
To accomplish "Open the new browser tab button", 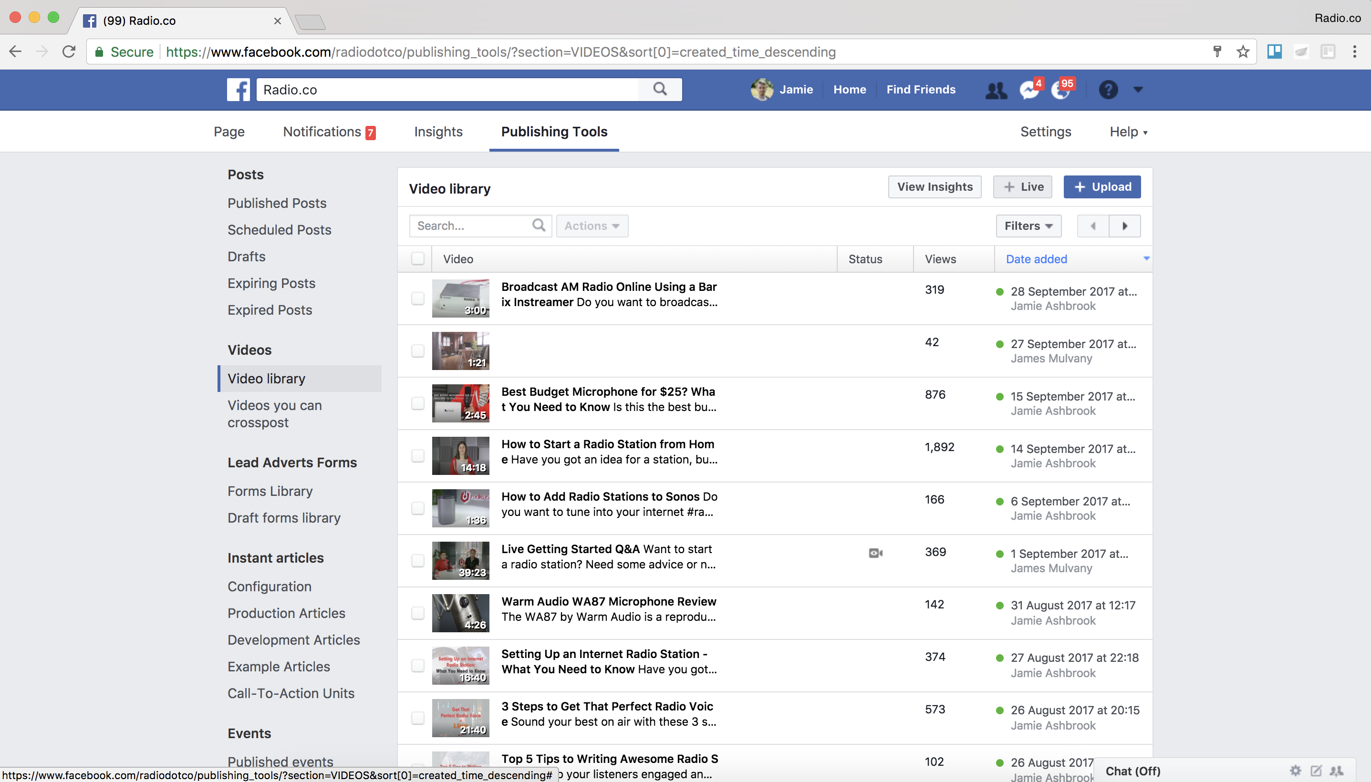I will (311, 21).
